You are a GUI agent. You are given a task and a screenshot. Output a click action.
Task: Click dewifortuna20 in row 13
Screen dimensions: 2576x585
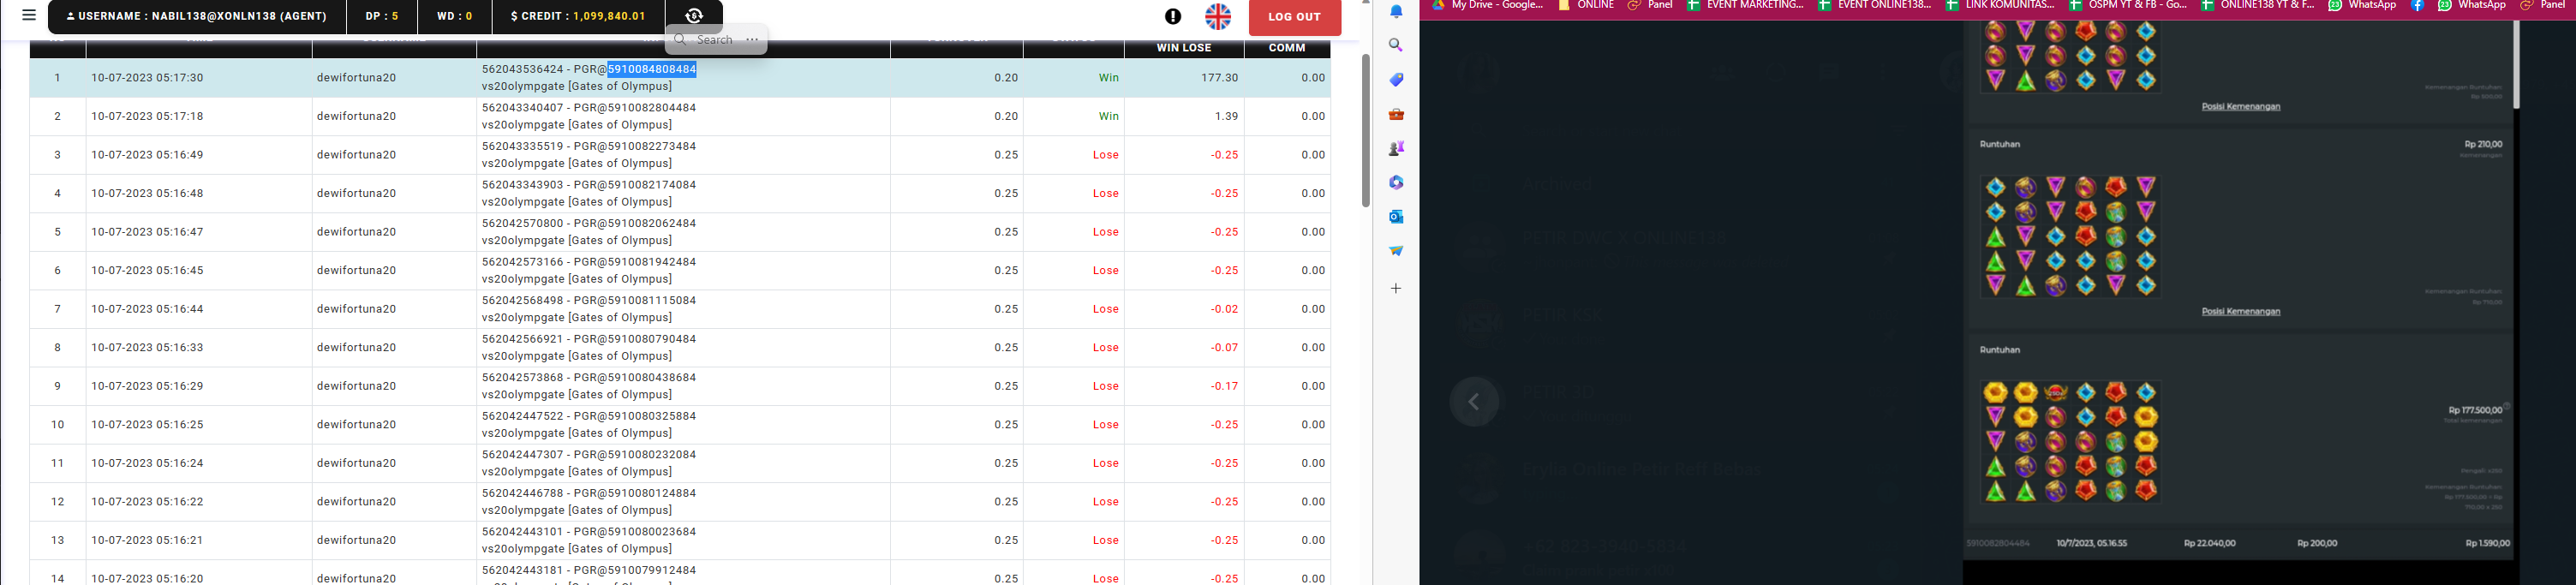tap(356, 540)
